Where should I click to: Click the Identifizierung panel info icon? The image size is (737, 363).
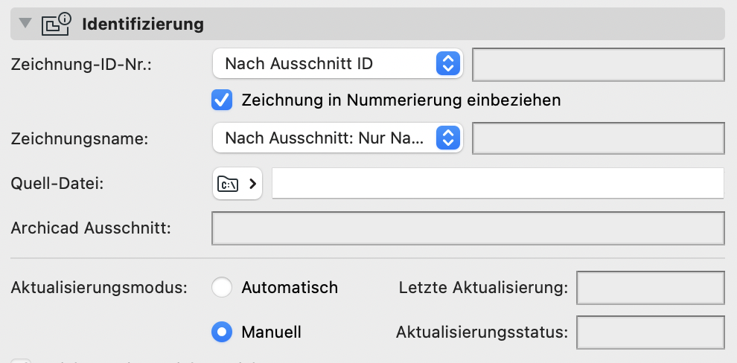click(x=56, y=24)
